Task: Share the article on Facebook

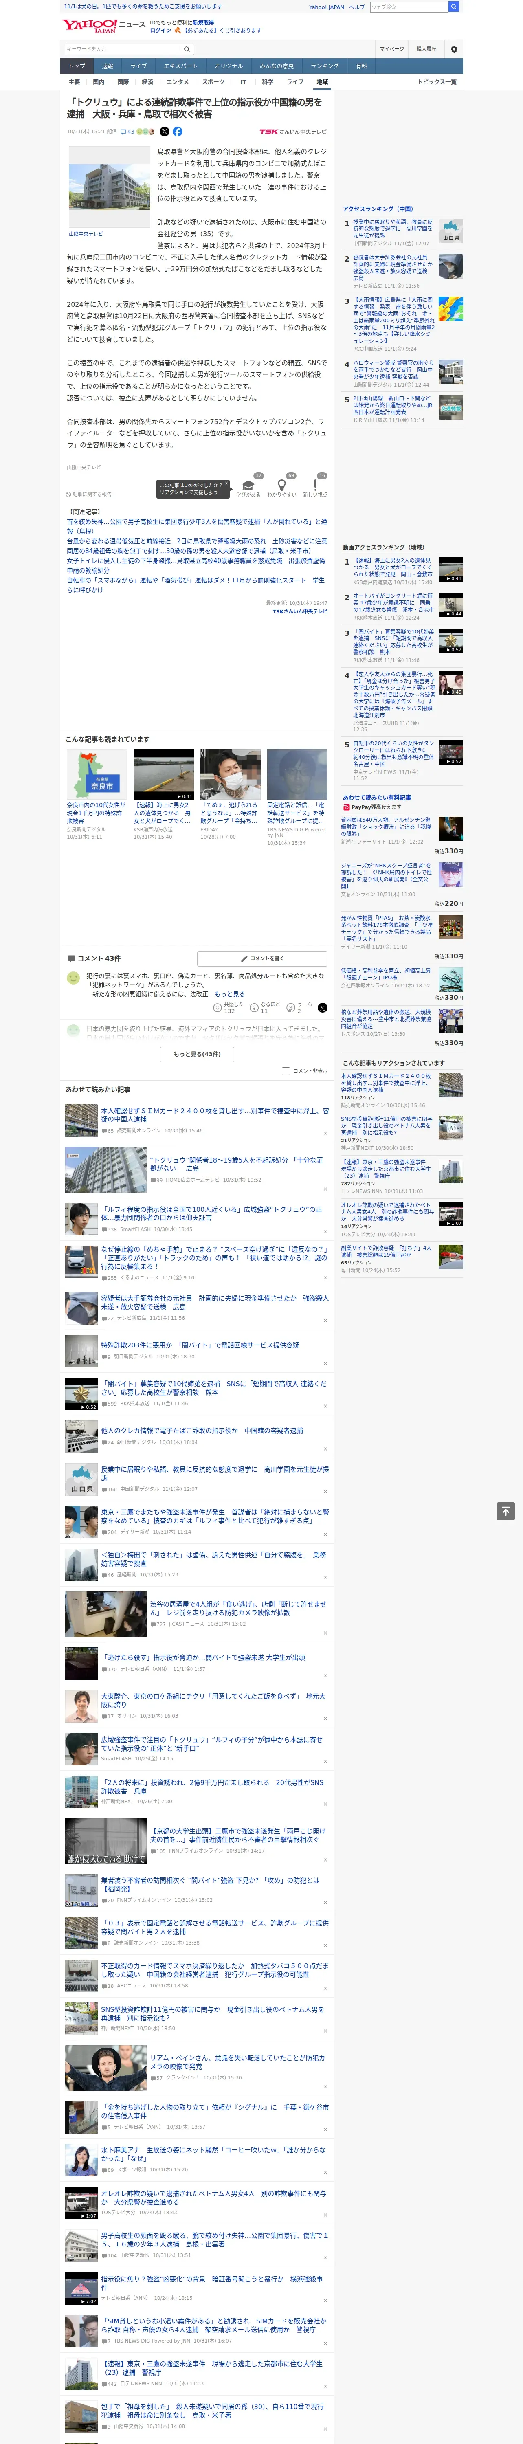Action: click(x=178, y=132)
